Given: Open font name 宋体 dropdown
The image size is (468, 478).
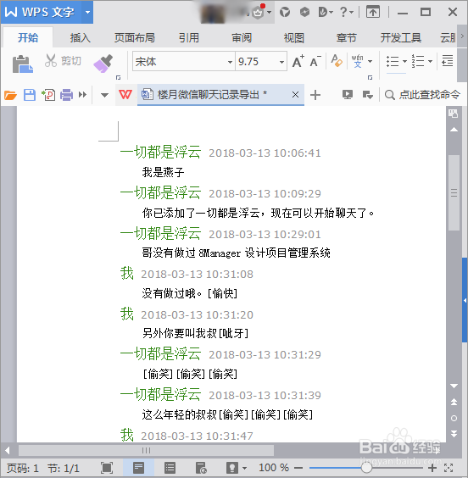Looking at the screenshot, I should click(x=230, y=62).
